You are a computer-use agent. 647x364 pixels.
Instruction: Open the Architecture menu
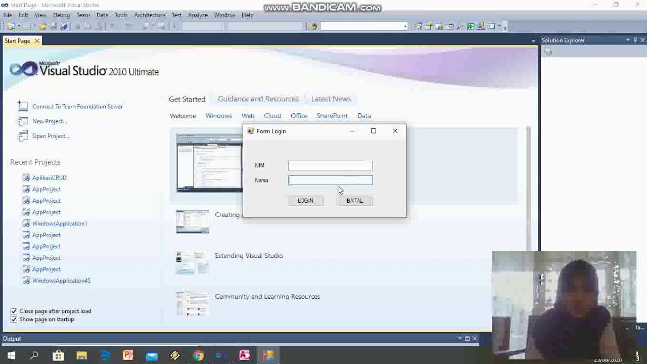coord(150,15)
